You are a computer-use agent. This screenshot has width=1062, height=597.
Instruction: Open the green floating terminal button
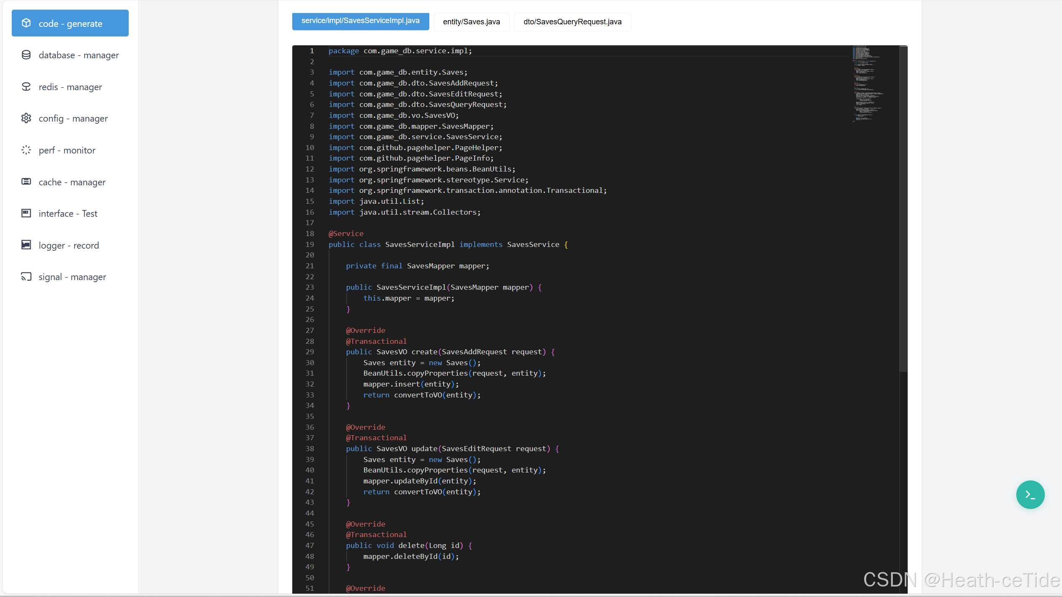[x=1030, y=494]
